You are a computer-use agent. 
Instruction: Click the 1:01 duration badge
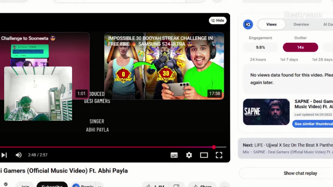tap(81, 94)
